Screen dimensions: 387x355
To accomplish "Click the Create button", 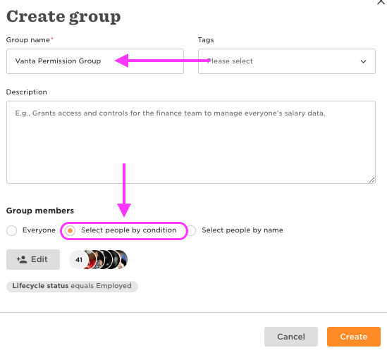I will point(354,337).
